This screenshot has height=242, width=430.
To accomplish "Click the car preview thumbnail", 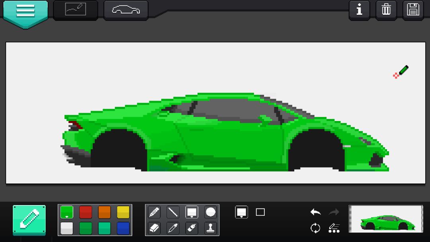I will [x=386, y=219].
